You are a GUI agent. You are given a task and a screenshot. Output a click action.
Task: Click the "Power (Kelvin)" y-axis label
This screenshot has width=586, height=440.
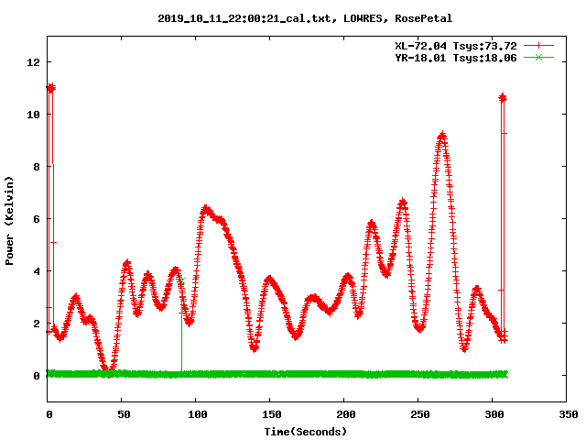click(x=9, y=221)
